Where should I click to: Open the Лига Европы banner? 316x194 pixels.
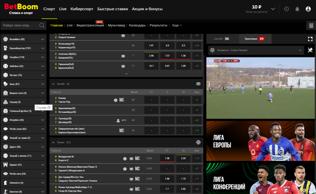pyautogui.click(x=260, y=141)
